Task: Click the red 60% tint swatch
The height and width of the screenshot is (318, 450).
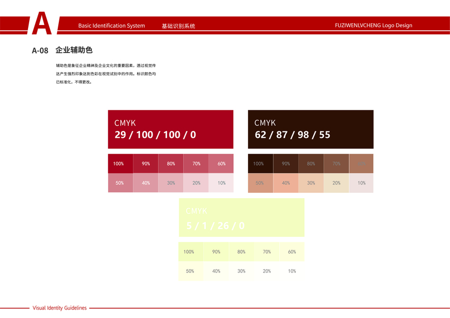Action: [x=221, y=164]
